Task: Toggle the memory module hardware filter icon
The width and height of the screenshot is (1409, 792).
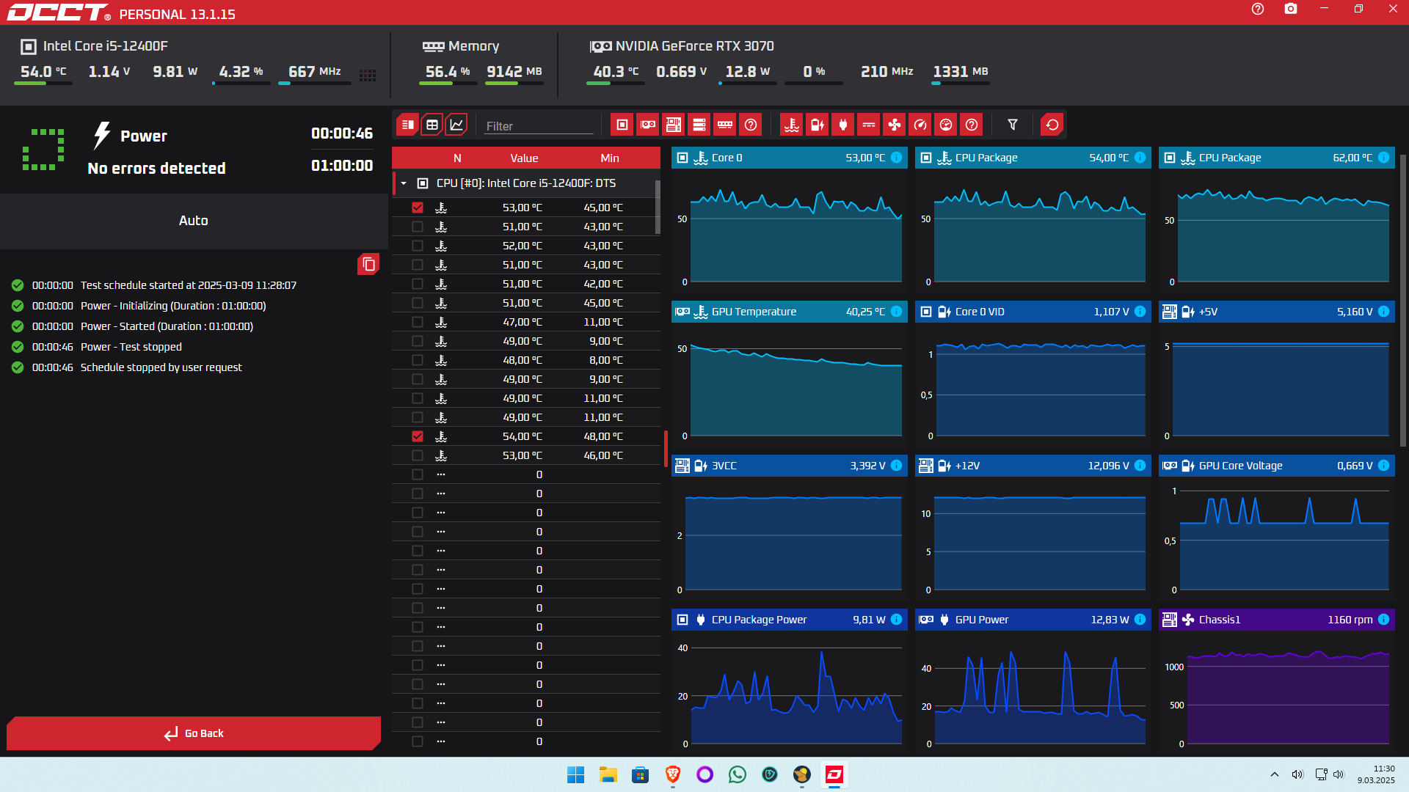Action: tap(725, 125)
